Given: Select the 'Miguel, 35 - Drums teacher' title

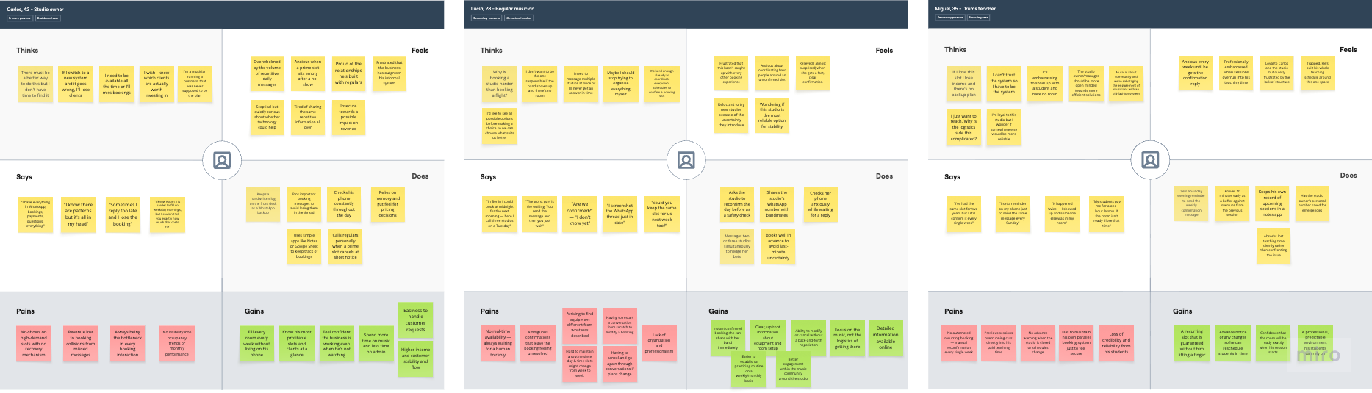Looking at the screenshot, I should [965, 9].
